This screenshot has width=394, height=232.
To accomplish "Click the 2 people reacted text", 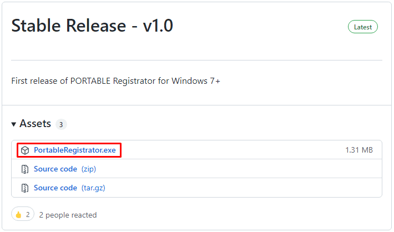I will [x=68, y=215].
